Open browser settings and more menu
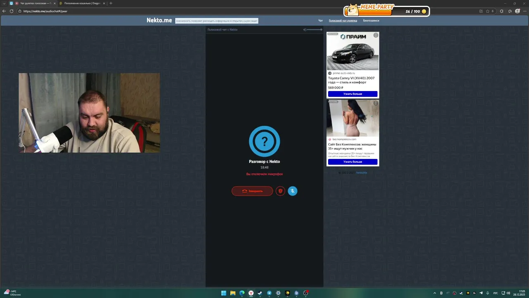Image resolution: width=529 pixels, height=298 pixels. [x=525, y=11]
